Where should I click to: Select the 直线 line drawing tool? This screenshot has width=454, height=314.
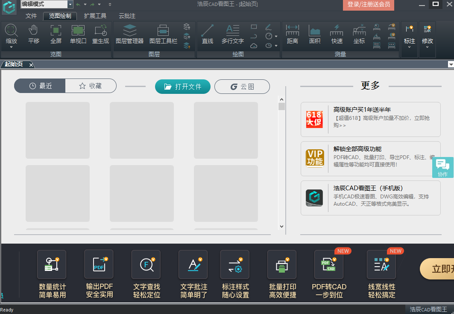(x=207, y=34)
